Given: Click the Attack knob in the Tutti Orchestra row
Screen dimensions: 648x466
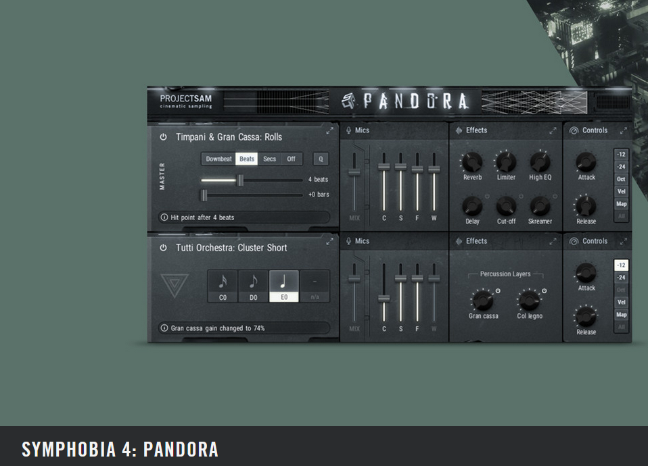Looking at the screenshot, I should pos(586,272).
